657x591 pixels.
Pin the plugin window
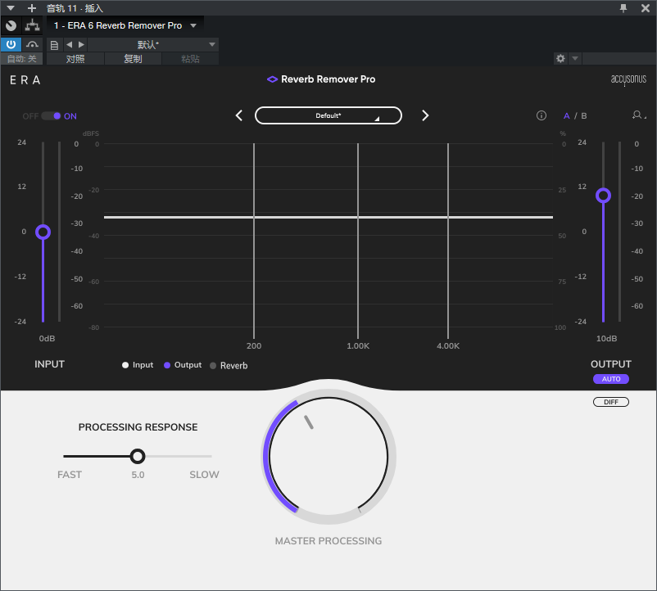623,8
